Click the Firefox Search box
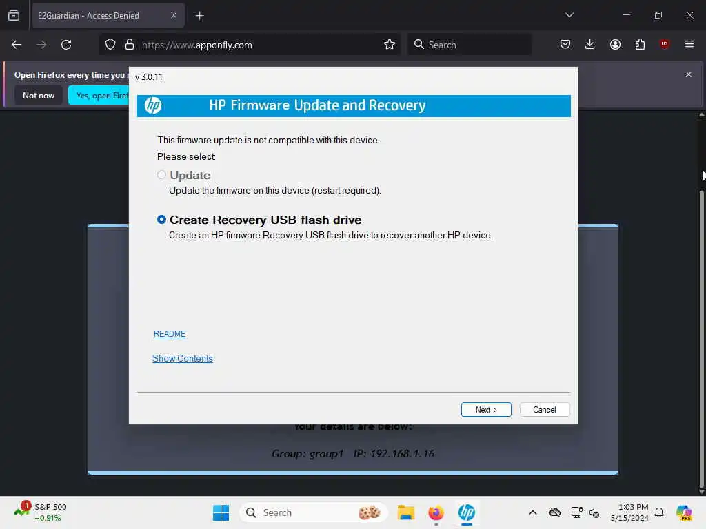706x529 pixels. click(x=470, y=45)
